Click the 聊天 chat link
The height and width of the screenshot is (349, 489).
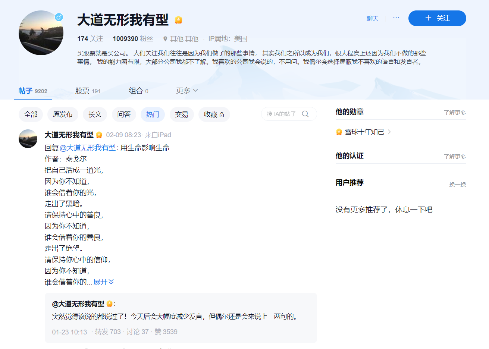(x=373, y=19)
